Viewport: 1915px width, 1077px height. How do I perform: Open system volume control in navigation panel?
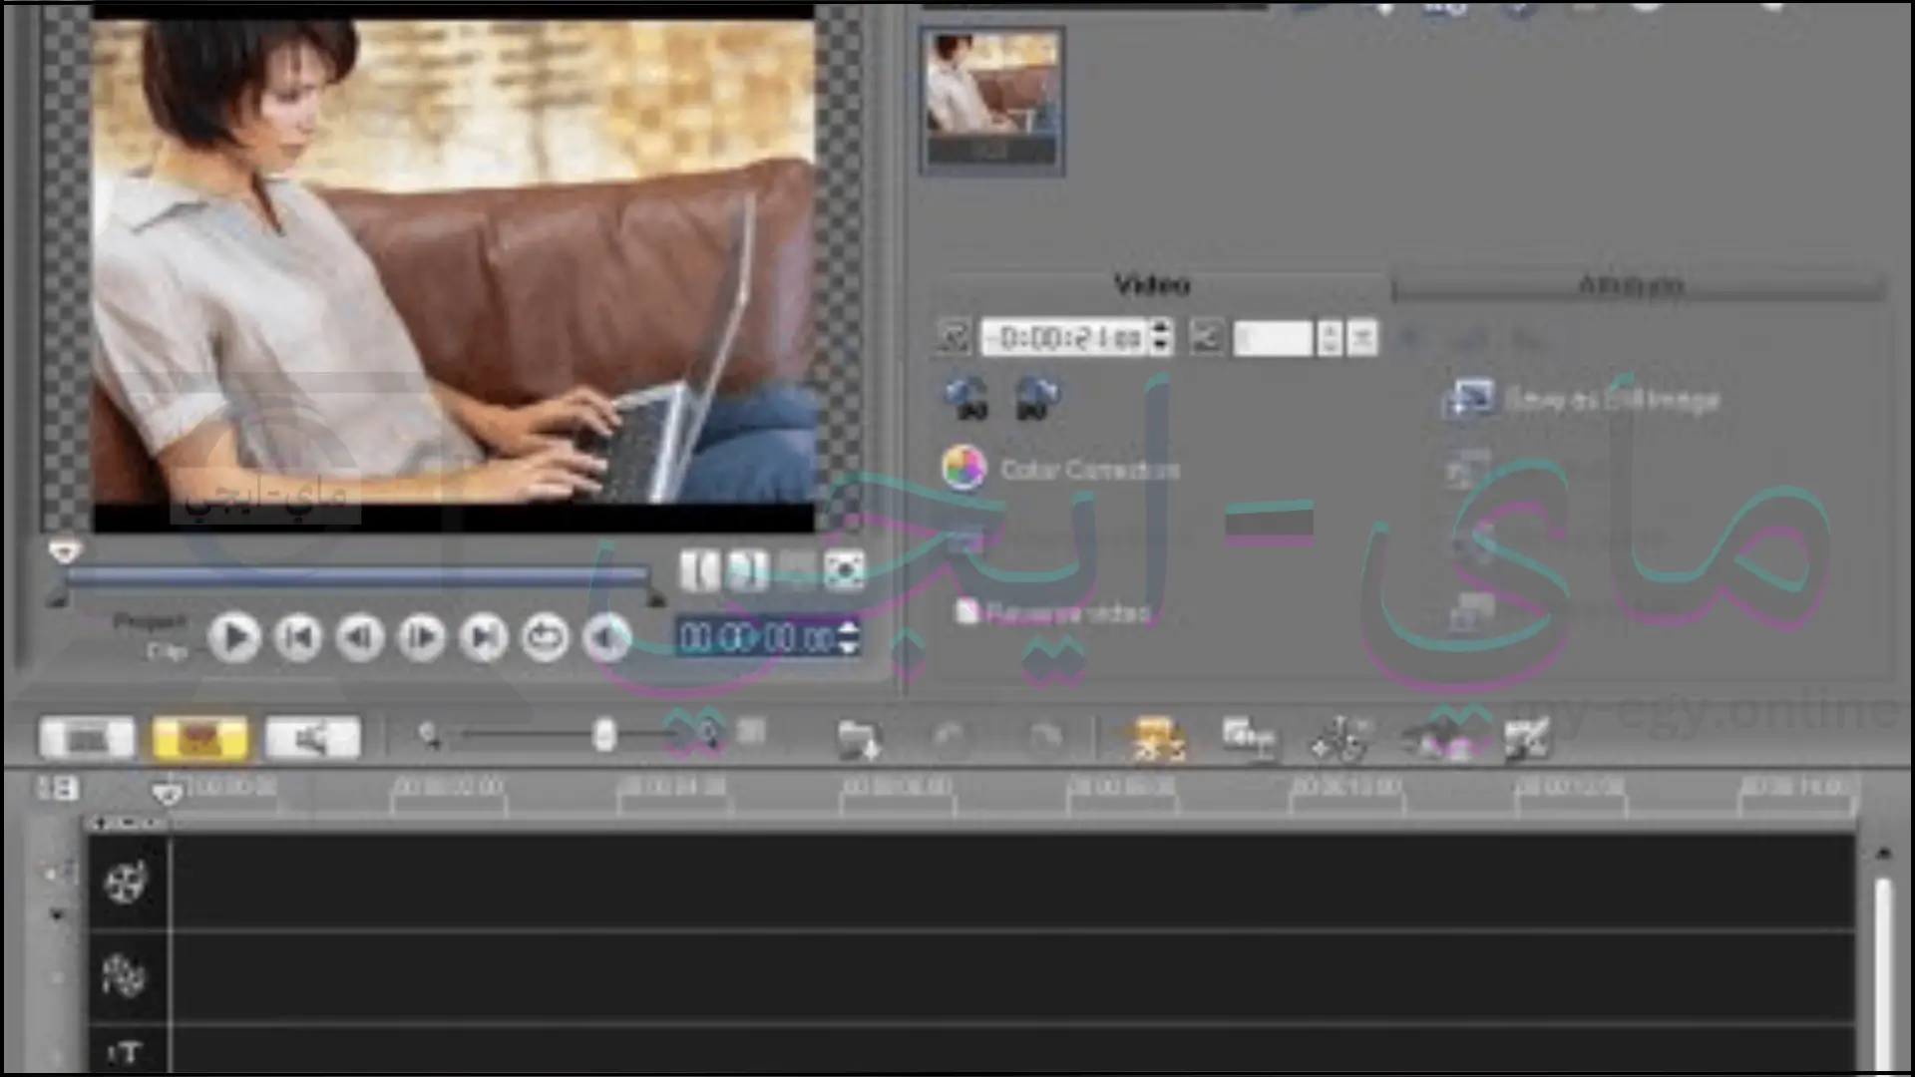607,638
